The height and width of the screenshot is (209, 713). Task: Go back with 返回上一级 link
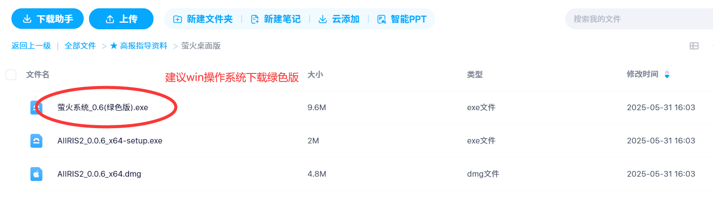coord(31,46)
